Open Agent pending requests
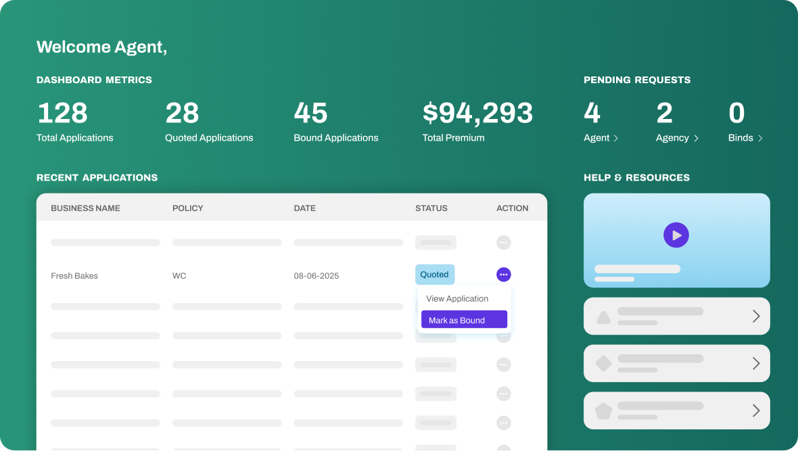798x451 pixels. [601, 138]
